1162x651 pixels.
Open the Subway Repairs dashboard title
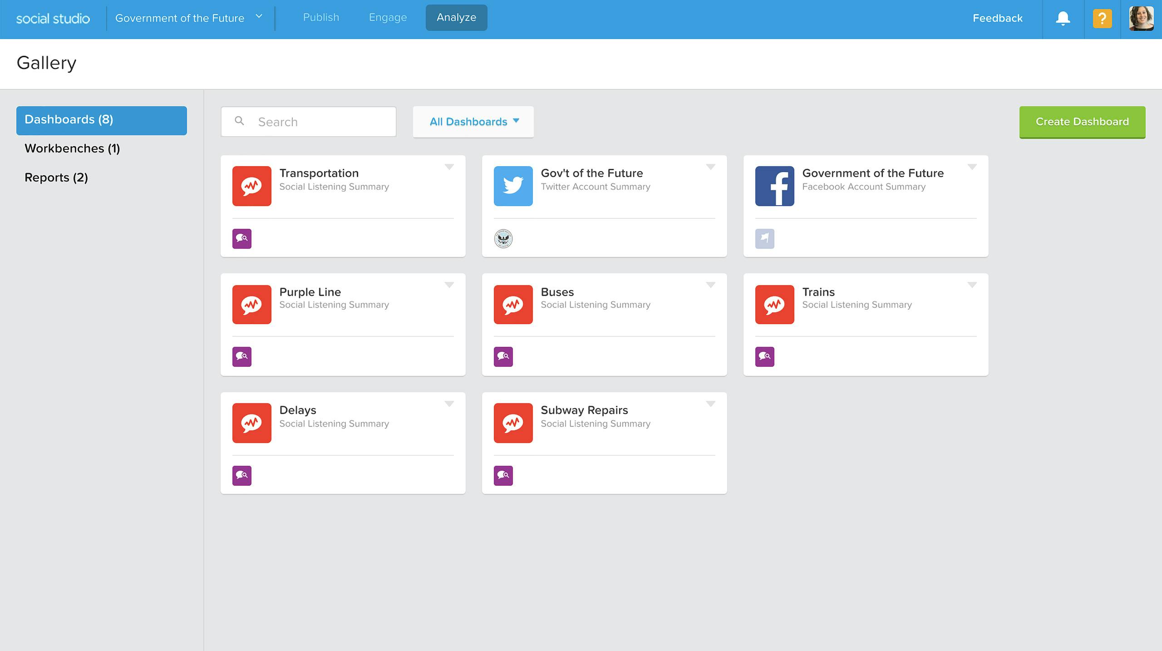click(x=585, y=410)
